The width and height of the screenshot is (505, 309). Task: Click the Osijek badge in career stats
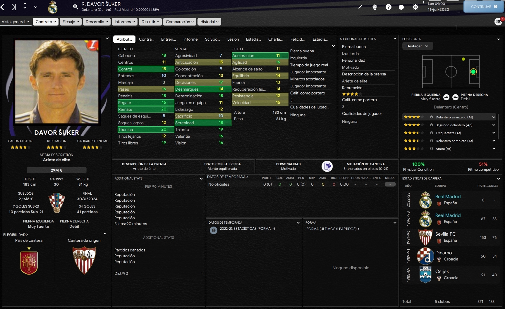pos(425,275)
